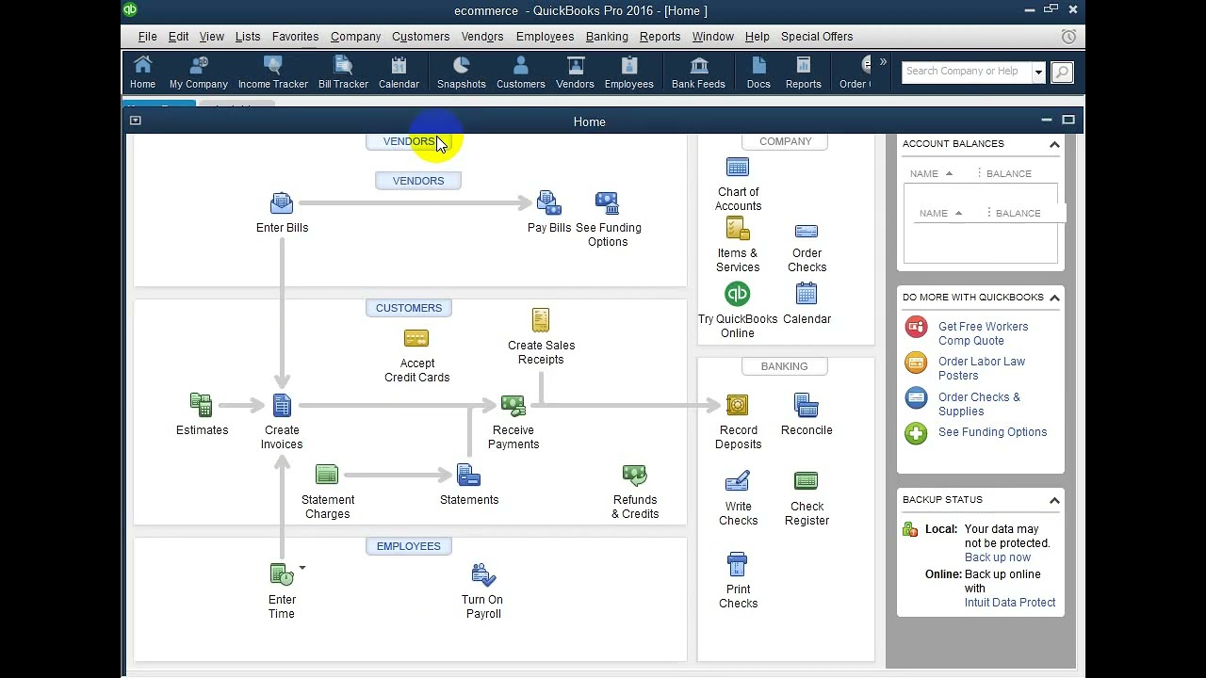Open the Order Checks & Supplies link
Screen dimensions: 1206x678
(979, 404)
